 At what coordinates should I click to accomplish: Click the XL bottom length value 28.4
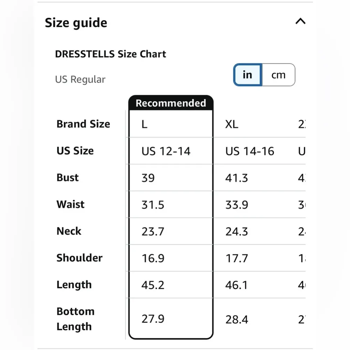[x=237, y=319]
